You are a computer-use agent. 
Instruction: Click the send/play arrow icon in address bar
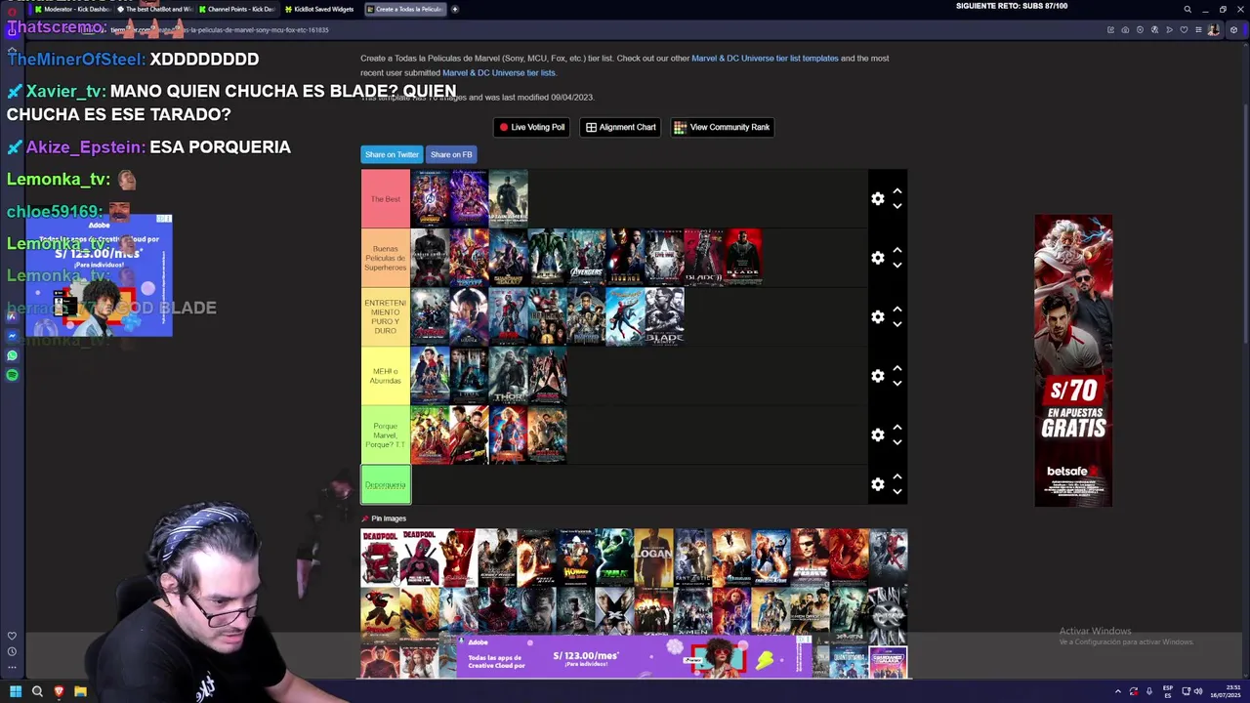1169,30
